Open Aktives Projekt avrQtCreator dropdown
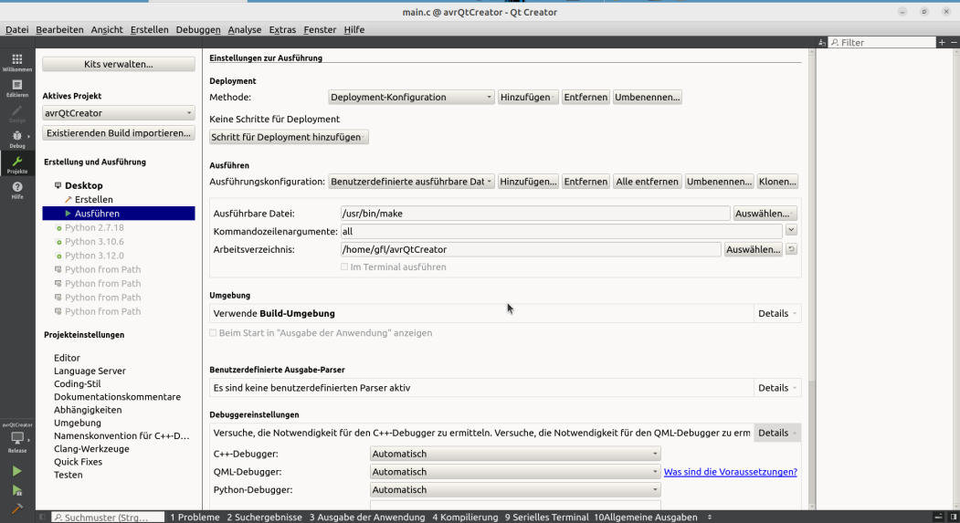Viewport: 960px width, 523px height. tap(118, 113)
